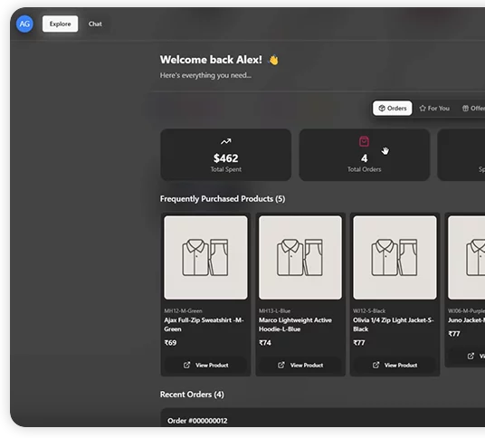Switch to the Explore view
This screenshot has height=438, width=485.
[x=60, y=24]
